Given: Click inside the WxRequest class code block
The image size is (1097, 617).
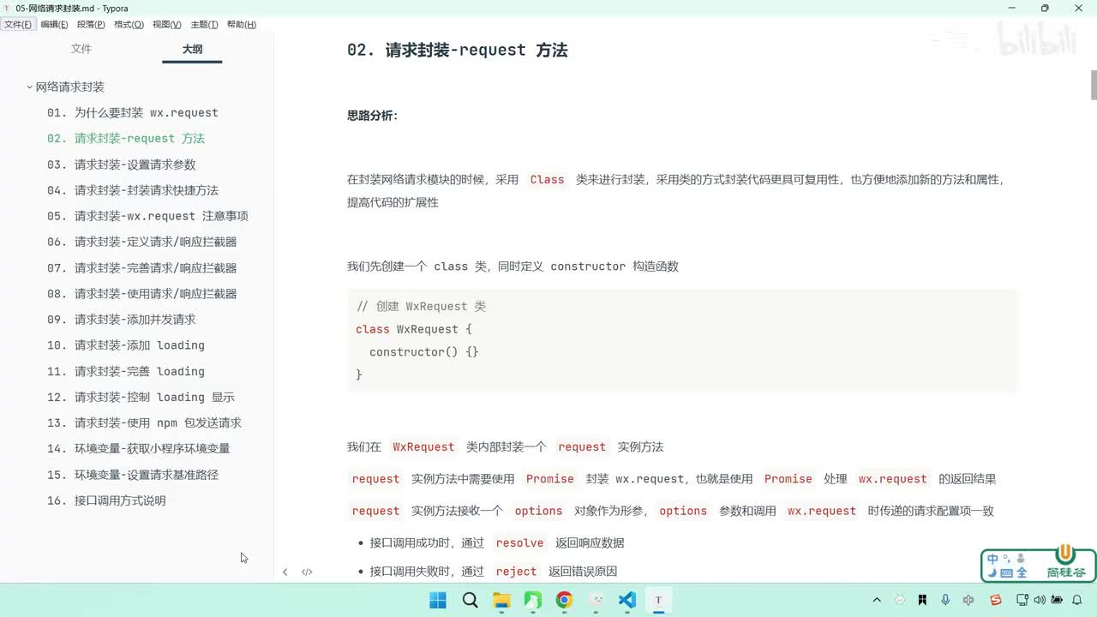Looking at the screenshot, I should click(x=683, y=340).
